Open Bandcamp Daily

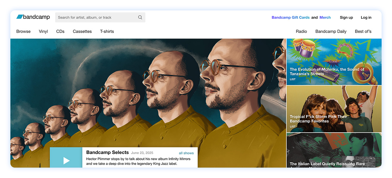[331, 31]
